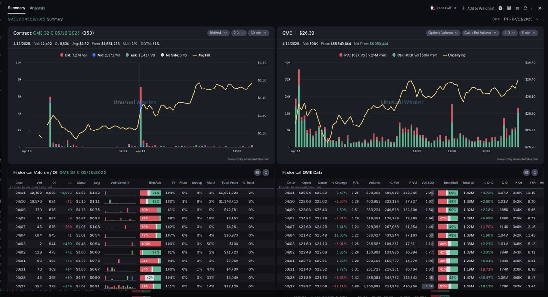Screen dimensions: 548x297
Task: Open column settings for Historical Volume / OI table
Action: (257, 172)
